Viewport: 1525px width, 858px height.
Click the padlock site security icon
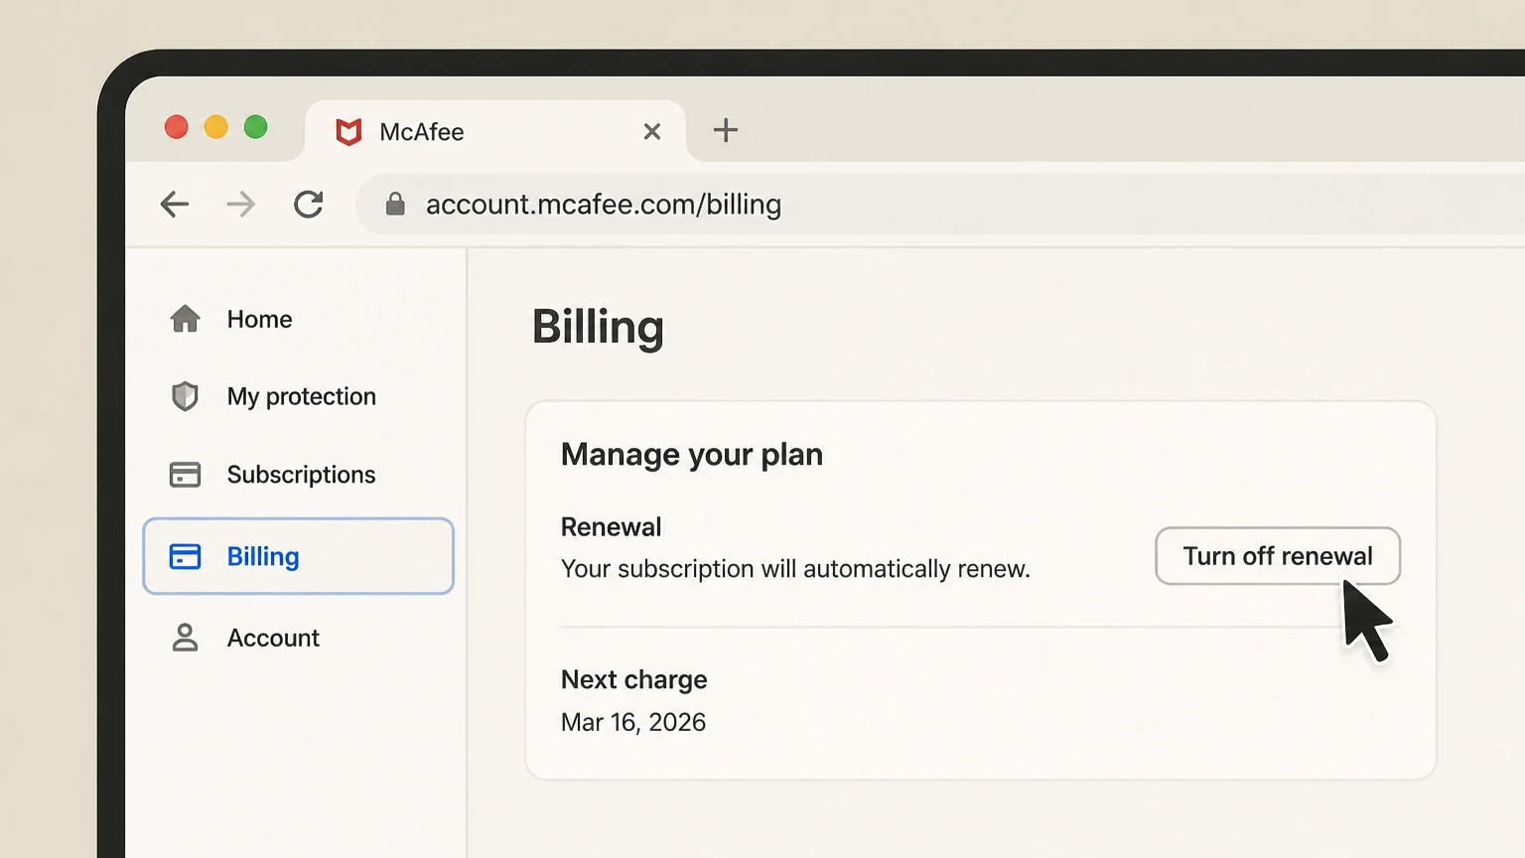395,204
